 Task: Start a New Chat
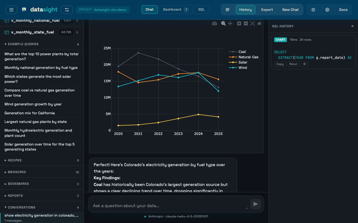tap(290, 10)
